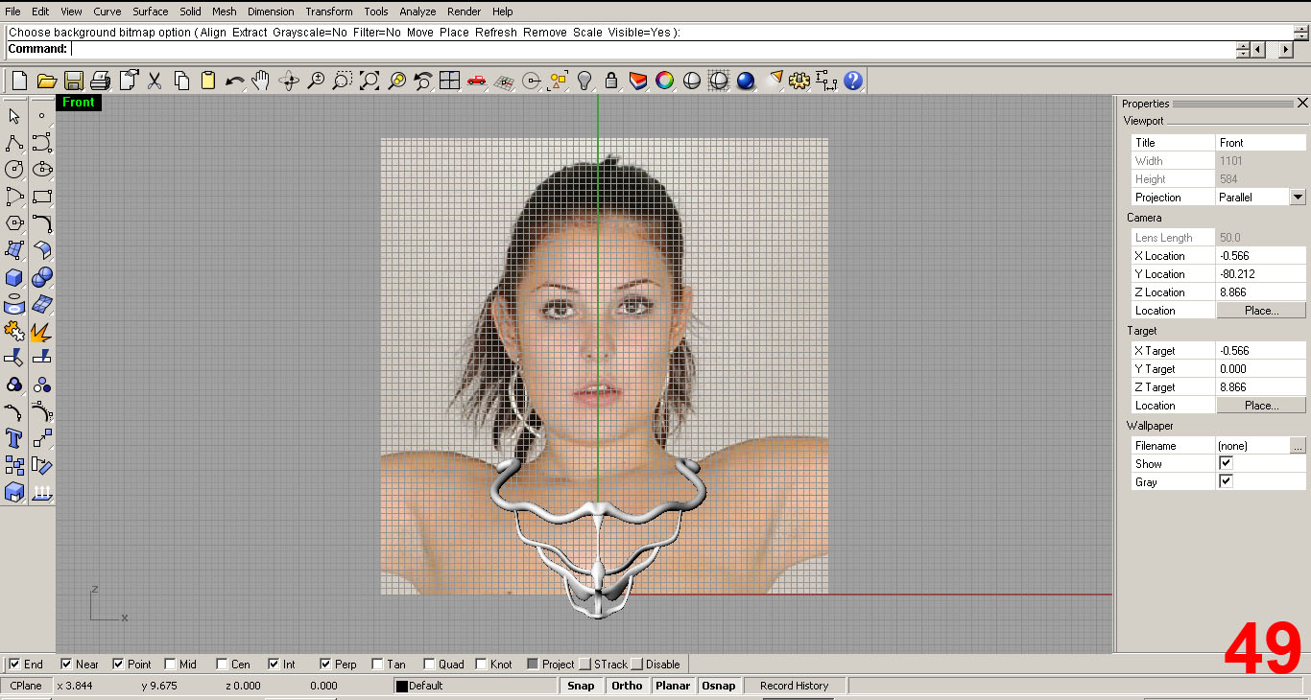Screen dimensions: 1311x700
Task: Click the CPlane status bar pane
Action: click(x=26, y=686)
